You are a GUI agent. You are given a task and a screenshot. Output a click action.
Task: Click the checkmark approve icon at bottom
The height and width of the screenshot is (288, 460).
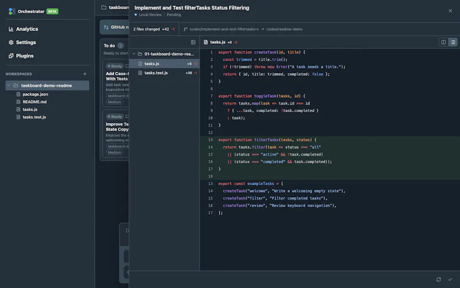pos(450,279)
